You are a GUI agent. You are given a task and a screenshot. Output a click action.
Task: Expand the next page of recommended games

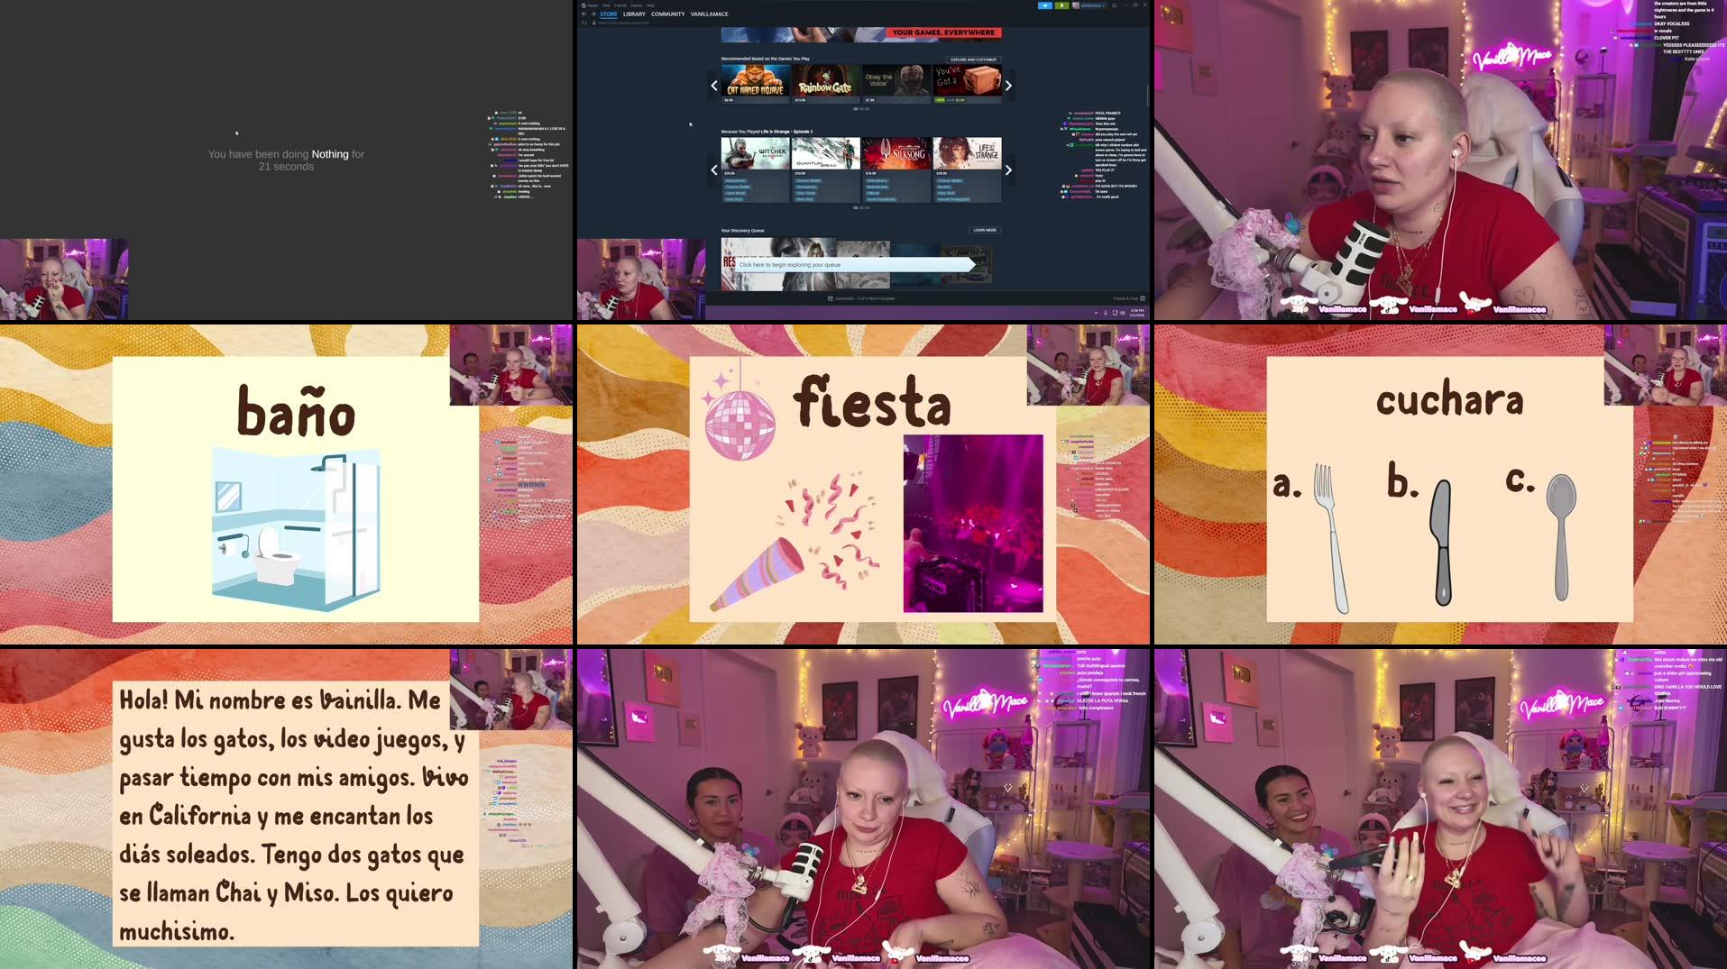(x=1009, y=85)
